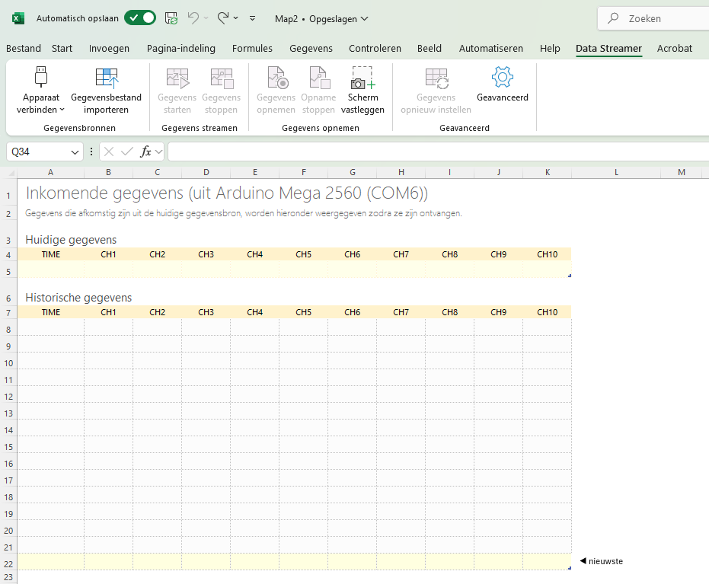Click Apparaat verbinden USB icon
The height and width of the screenshot is (584, 709).
(41, 77)
